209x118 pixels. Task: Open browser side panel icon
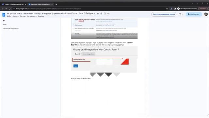[x=175, y=9]
